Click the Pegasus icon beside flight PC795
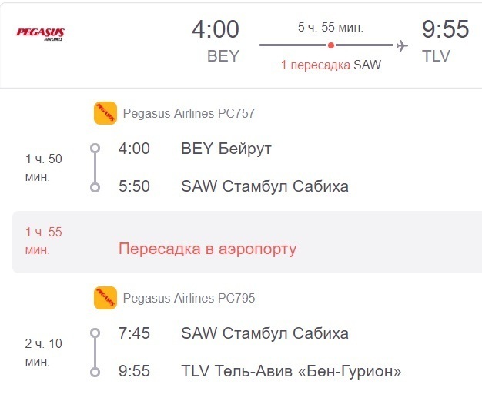 click(x=105, y=298)
